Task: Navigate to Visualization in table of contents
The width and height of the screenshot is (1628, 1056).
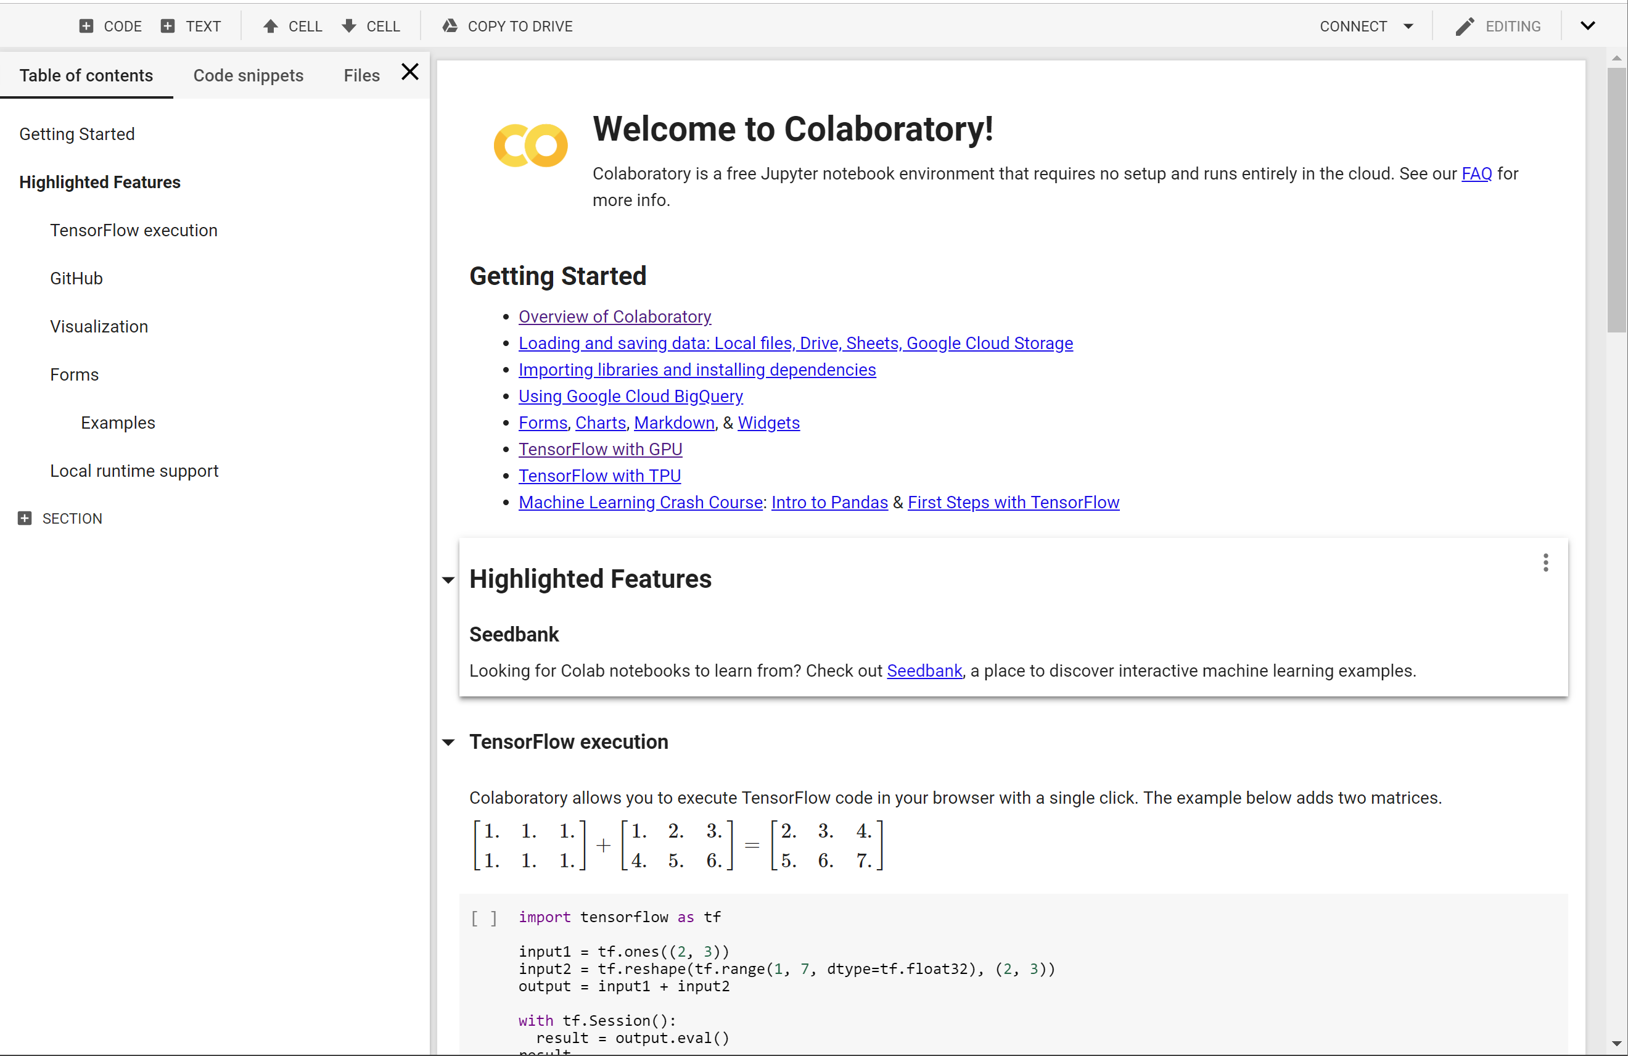Action: tap(99, 326)
